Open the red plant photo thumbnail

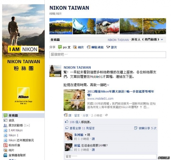108,26
